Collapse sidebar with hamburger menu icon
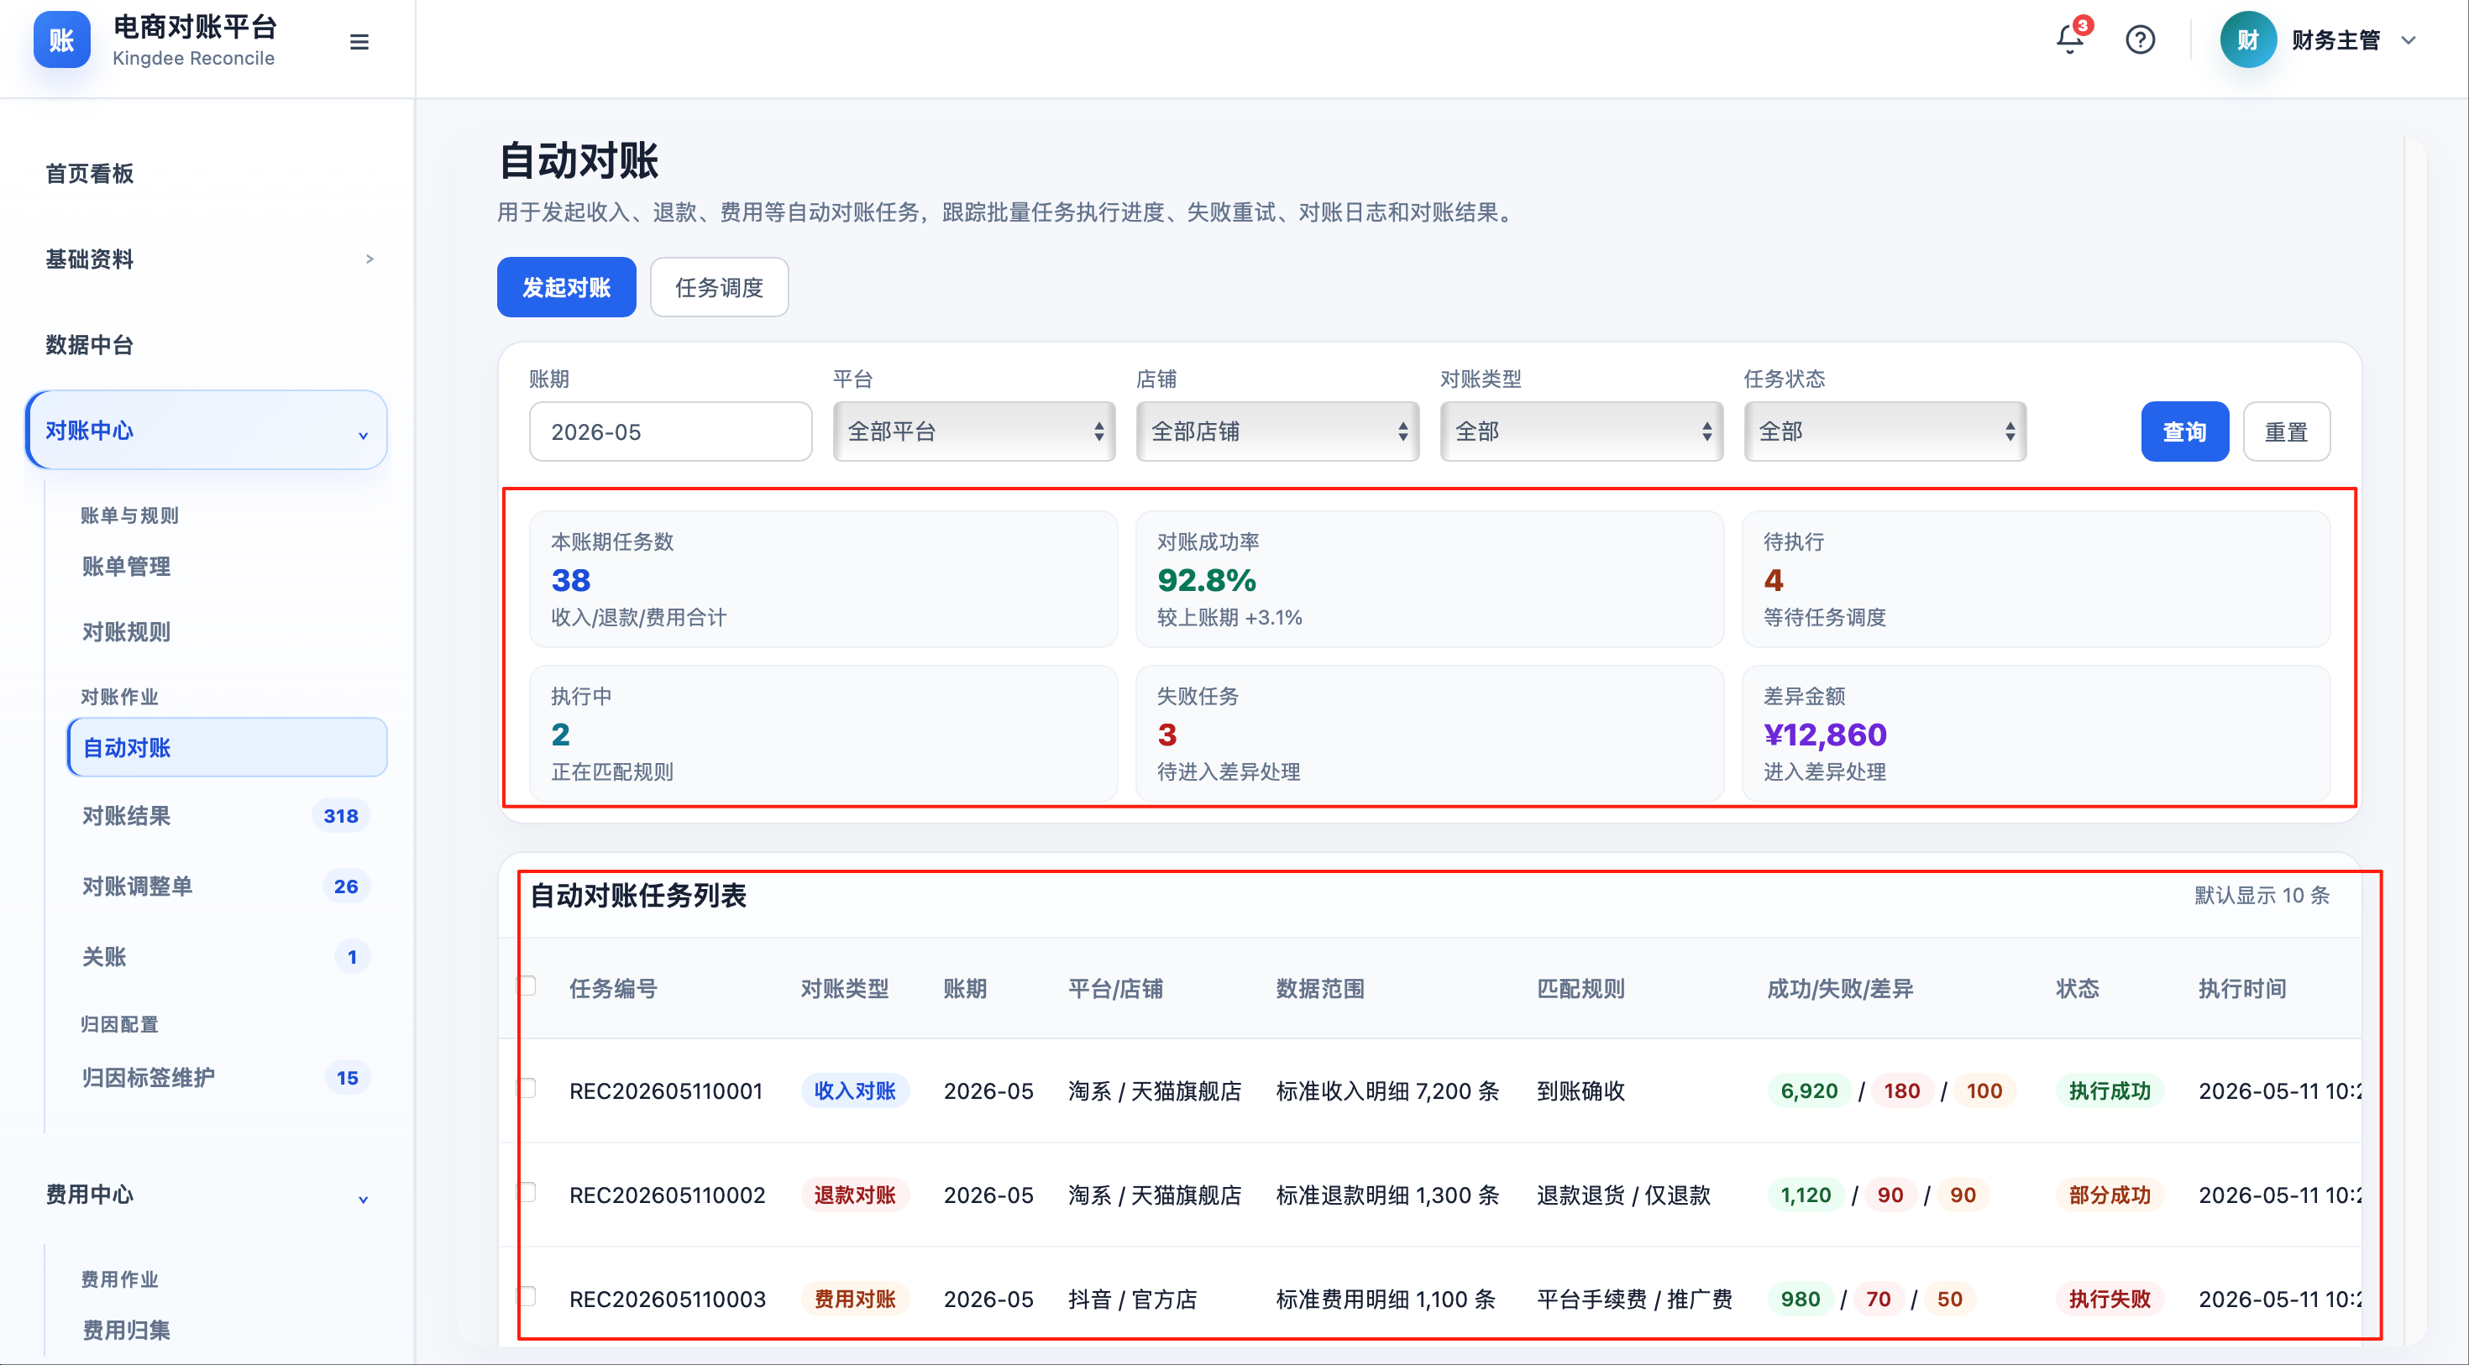 click(359, 42)
